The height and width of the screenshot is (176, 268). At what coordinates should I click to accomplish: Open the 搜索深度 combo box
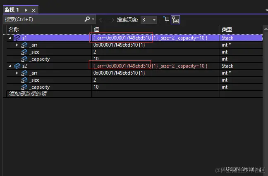pos(149,20)
